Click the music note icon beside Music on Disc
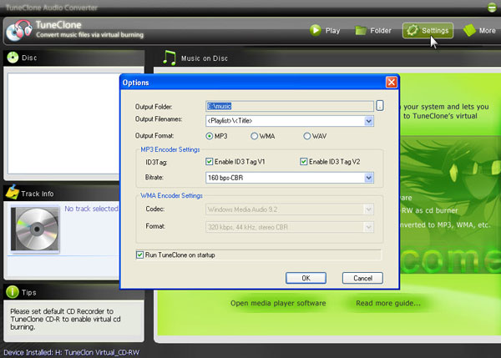 (169, 58)
